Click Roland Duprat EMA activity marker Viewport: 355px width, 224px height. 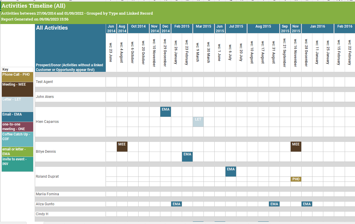(231, 172)
